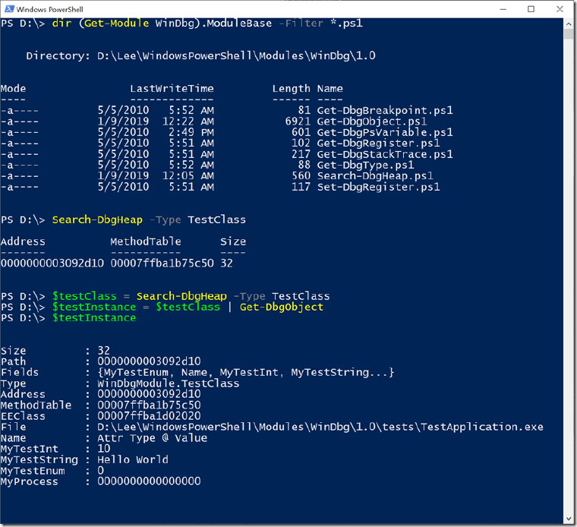Click the Type value WinDbgModule.TestClass

[x=169, y=383]
